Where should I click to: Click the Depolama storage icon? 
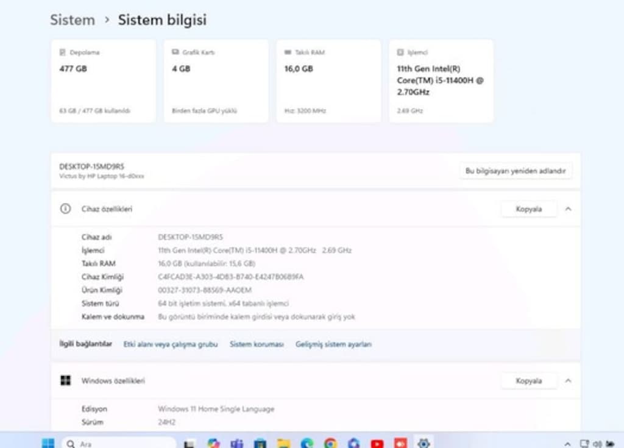(x=63, y=52)
